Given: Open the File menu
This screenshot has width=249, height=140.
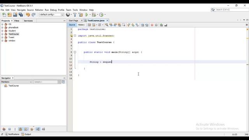Looking at the screenshot, I should point(2,10).
